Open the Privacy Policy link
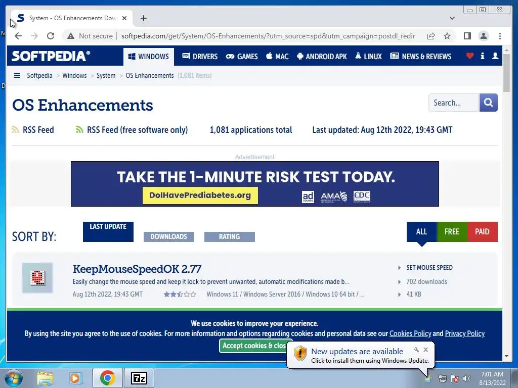Screen dimensions: 518x388 (464, 333)
